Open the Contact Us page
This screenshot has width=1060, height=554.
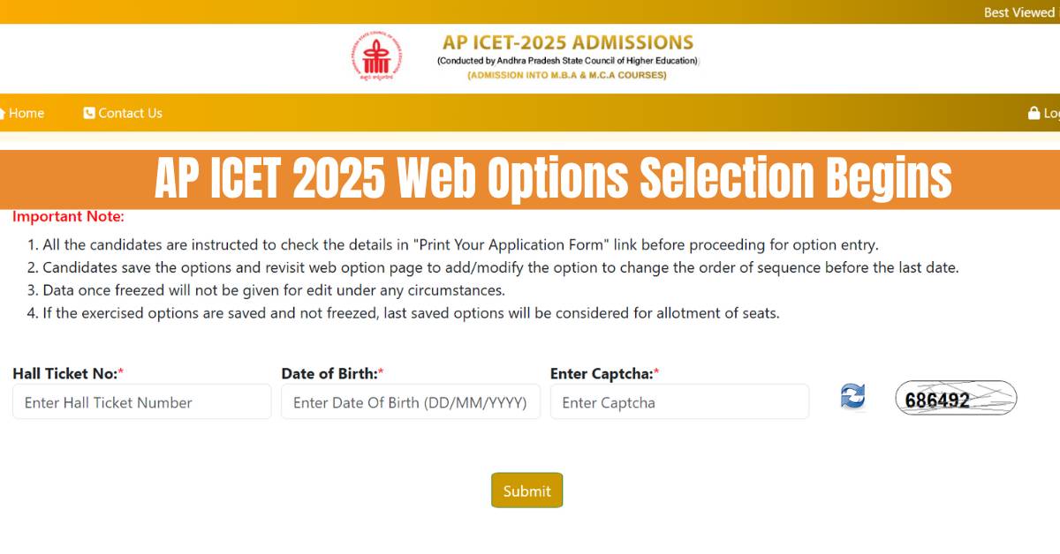(131, 113)
